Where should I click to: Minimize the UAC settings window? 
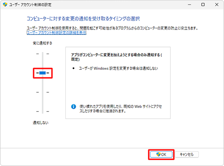(190, 4)
